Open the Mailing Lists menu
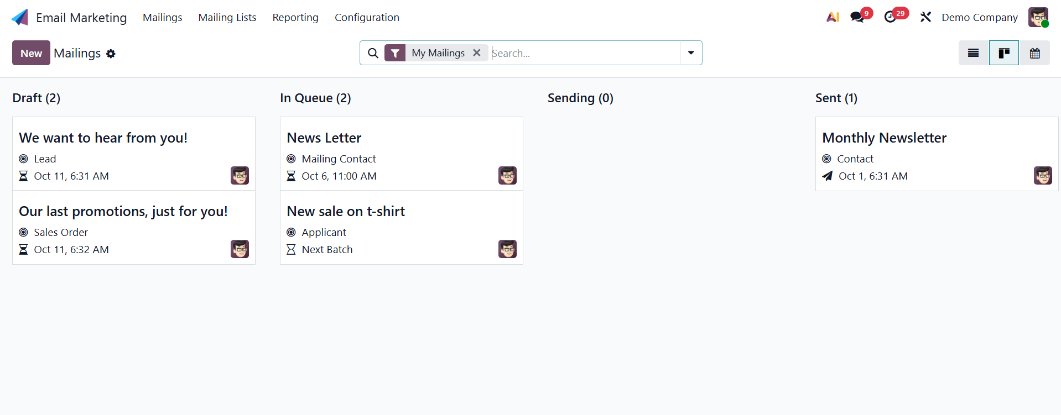The width and height of the screenshot is (1061, 415). click(227, 17)
